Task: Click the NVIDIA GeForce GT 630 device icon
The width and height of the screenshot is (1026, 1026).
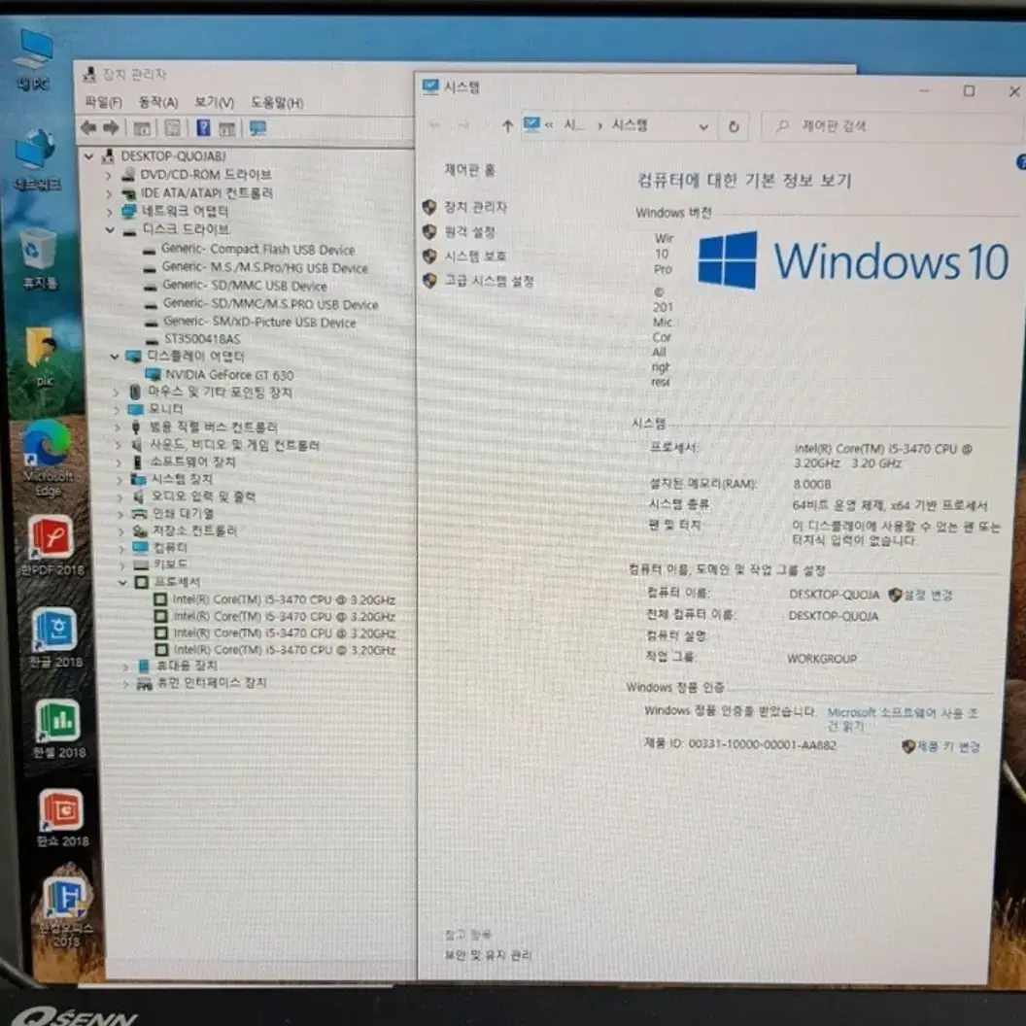Action: tap(154, 374)
